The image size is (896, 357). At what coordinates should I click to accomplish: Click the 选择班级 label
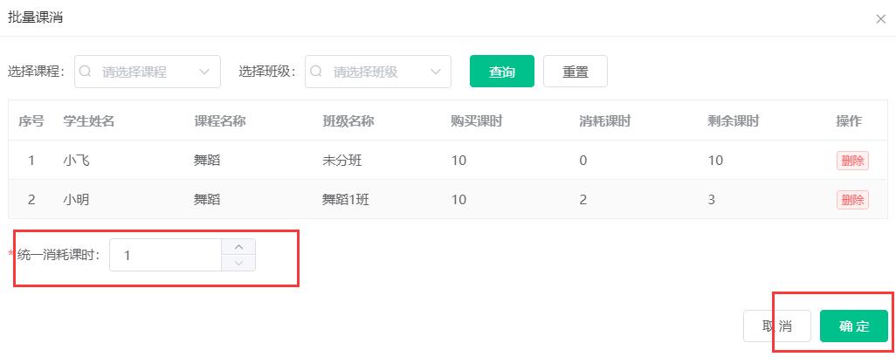(267, 72)
